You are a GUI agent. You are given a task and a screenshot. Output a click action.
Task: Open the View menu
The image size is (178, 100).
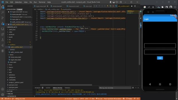point(26,2)
